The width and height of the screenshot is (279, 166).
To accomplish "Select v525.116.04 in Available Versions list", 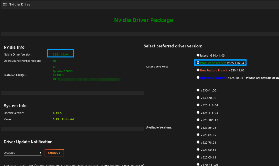I will (198, 105).
